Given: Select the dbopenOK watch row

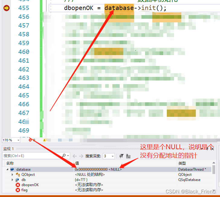Looking at the screenshot, I should [x=108, y=185].
